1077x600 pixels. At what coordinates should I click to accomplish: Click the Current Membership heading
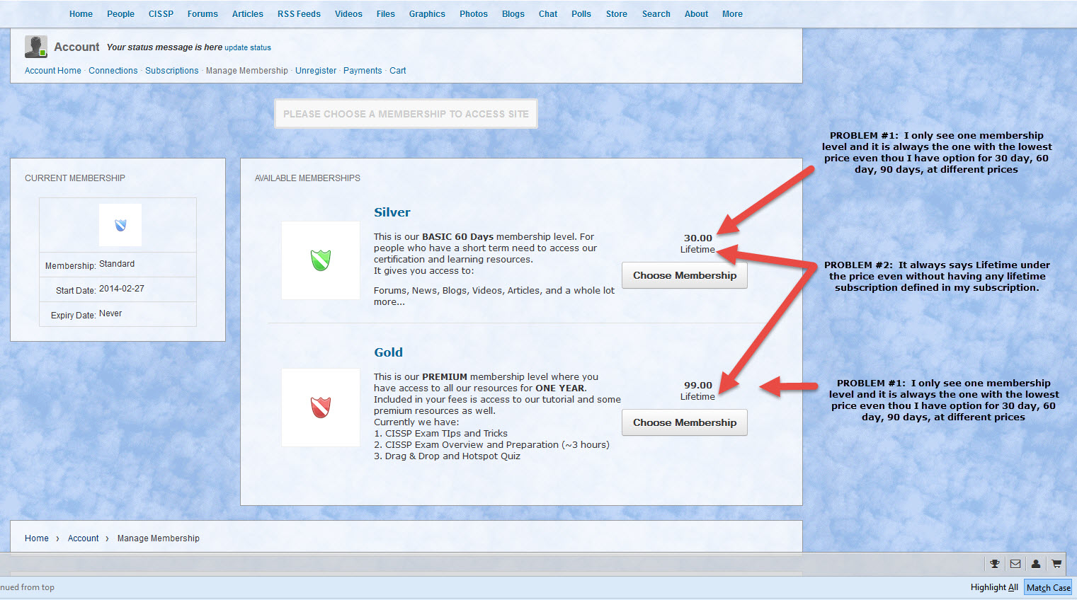[75, 178]
